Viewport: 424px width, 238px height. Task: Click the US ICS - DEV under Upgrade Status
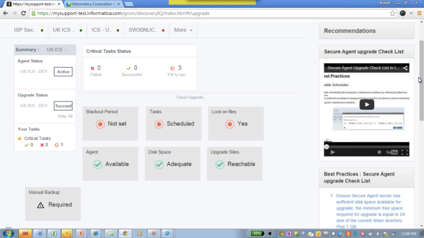click(34, 105)
